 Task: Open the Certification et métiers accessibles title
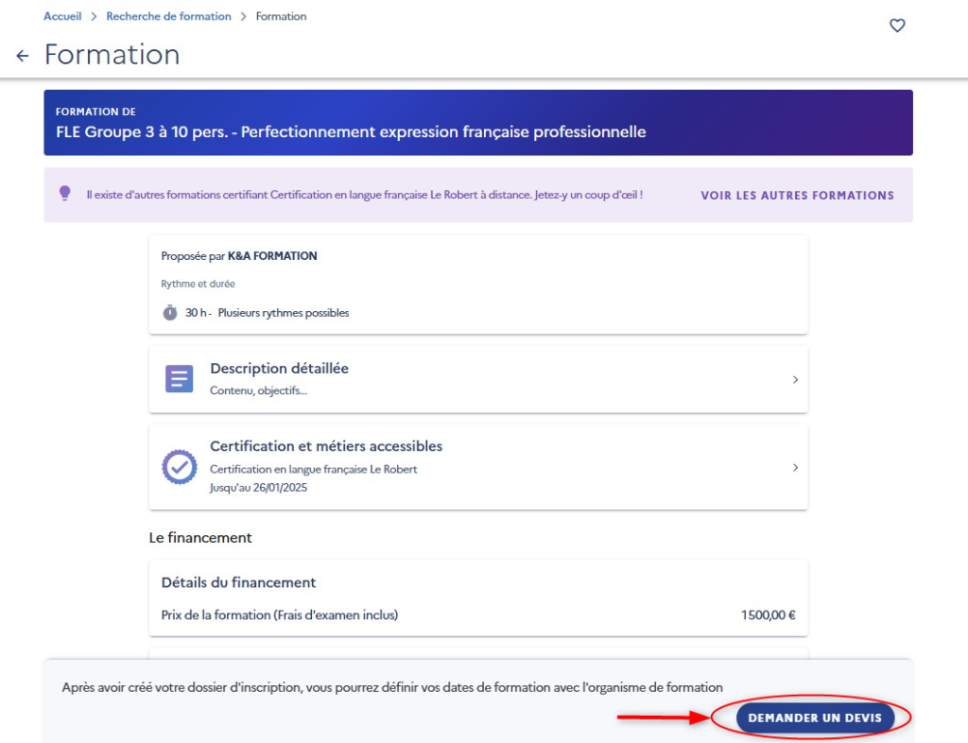pos(326,446)
